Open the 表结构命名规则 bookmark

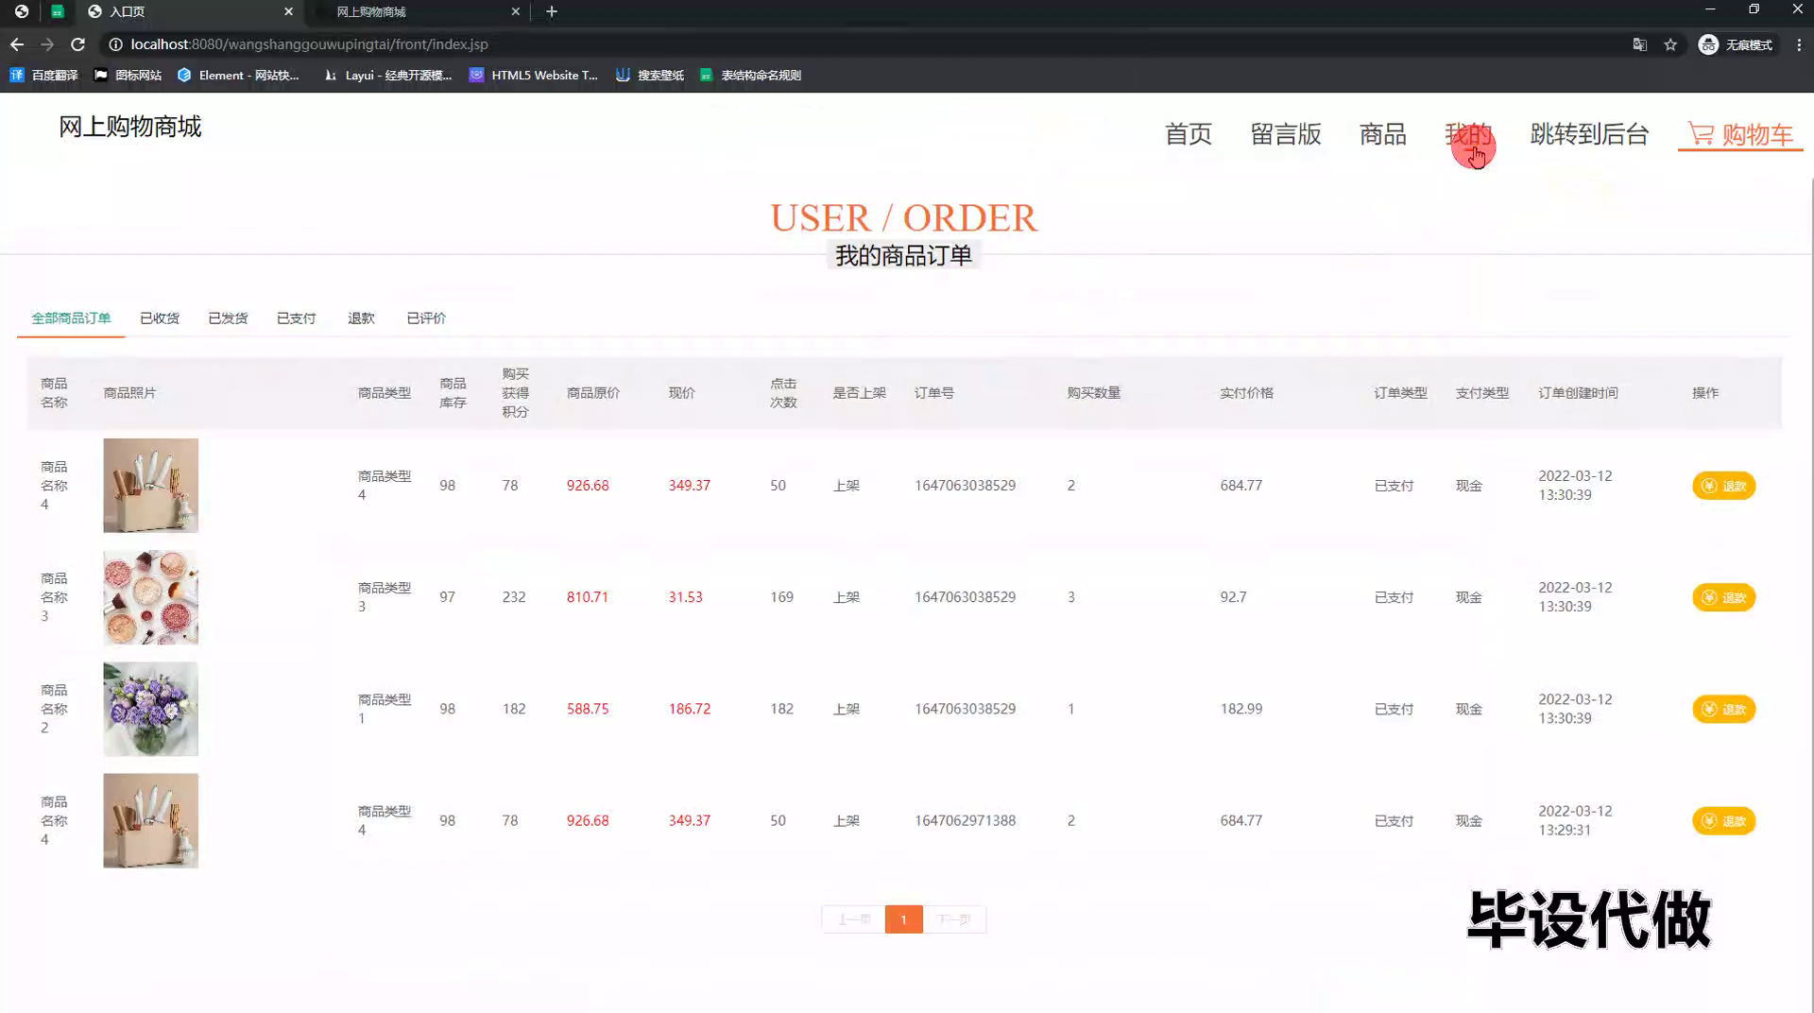tap(751, 75)
